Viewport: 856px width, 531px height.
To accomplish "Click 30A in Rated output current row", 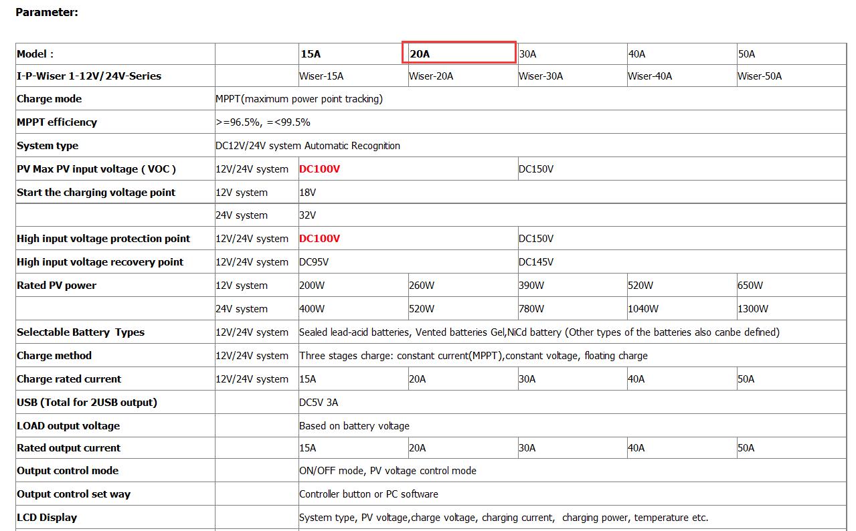I will pos(527,448).
